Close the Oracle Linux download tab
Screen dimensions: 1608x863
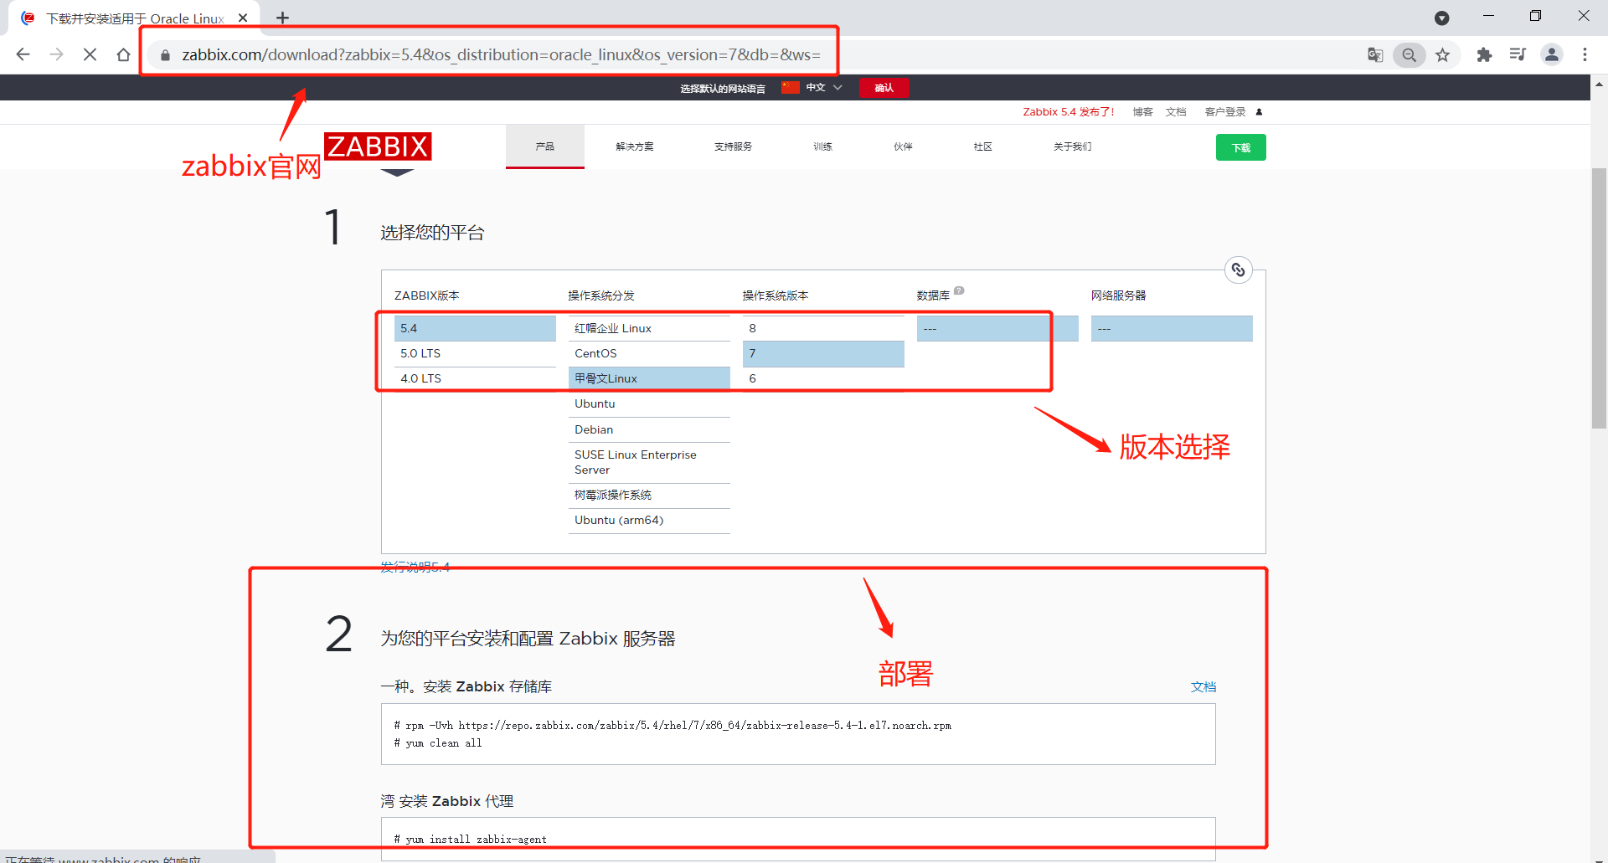(x=243, y=18)
